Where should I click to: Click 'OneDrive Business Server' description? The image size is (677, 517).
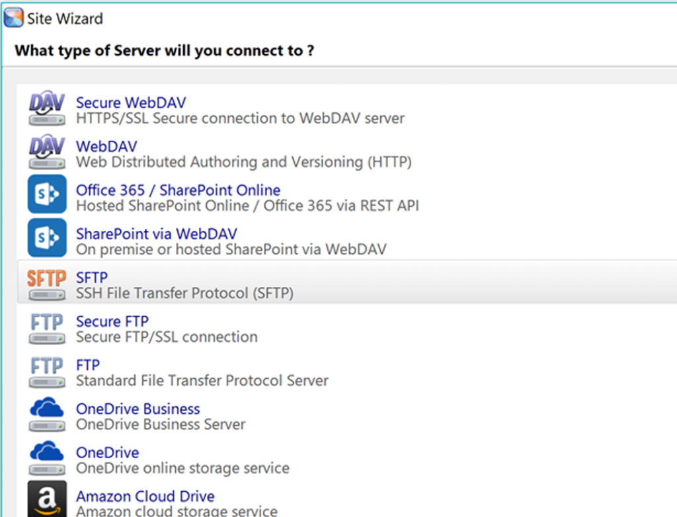161,424
